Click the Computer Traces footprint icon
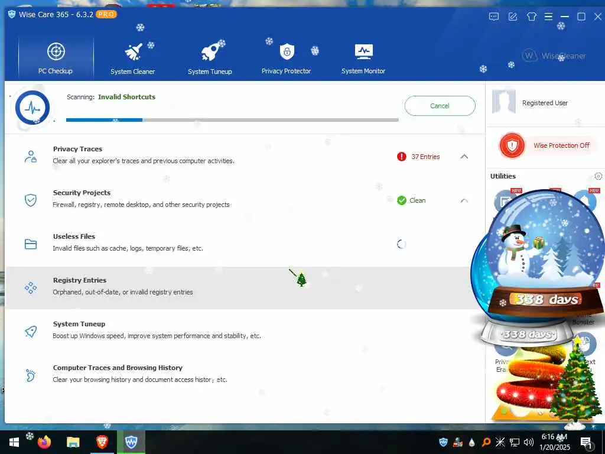605x454 pixels. [31, 375]
